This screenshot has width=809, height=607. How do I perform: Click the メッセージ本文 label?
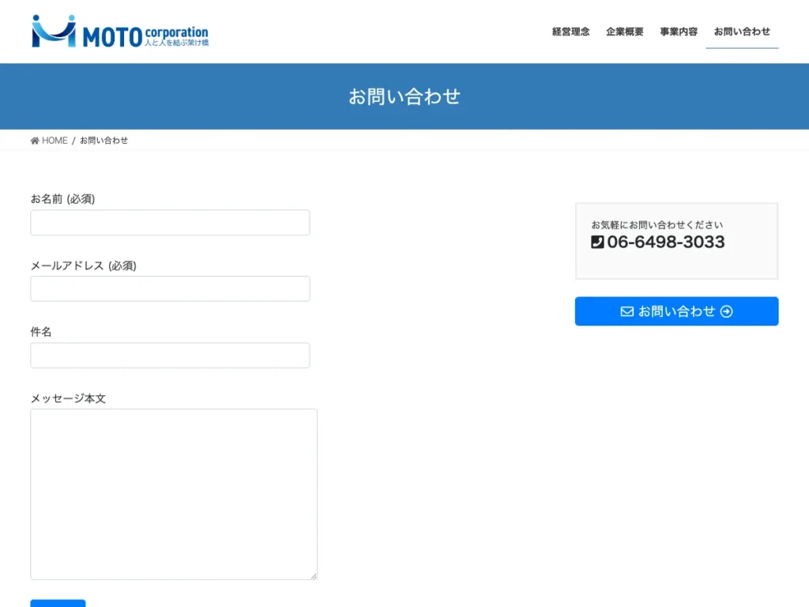(68, 398)
